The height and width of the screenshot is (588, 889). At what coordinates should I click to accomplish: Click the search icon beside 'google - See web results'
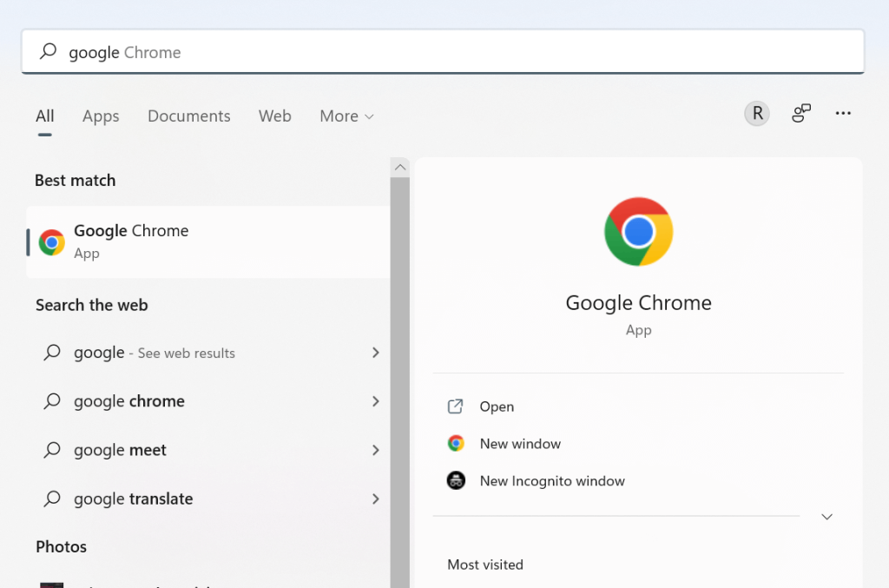[x=52, y=352]
